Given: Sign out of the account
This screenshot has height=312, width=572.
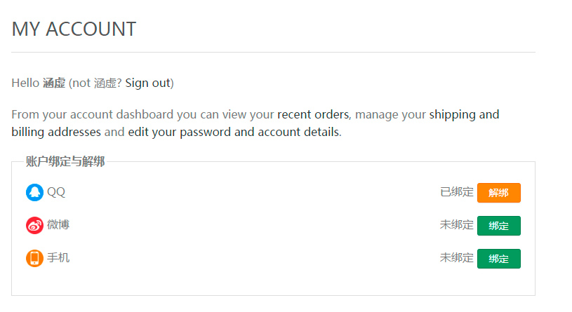Looking at the screenshot, I should pyautogui.click(x=148, y=83).
